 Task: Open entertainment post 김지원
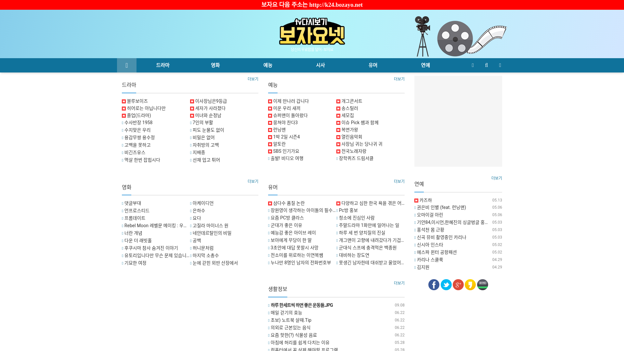(x=423, y=267)
